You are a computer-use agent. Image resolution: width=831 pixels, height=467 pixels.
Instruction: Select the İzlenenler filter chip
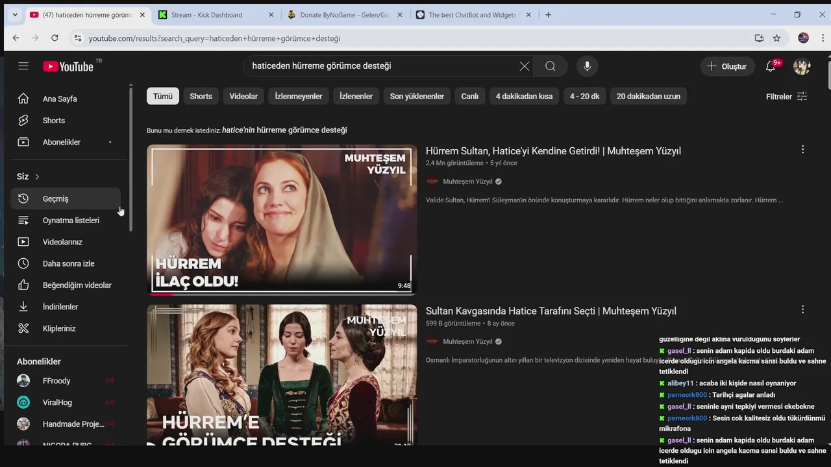[x=356, y=96]
